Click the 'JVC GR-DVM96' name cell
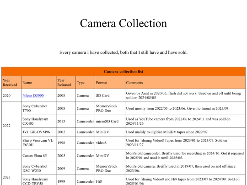Image resolution: width=247 pixels, height=185 pixels. [x=39, y=132]
